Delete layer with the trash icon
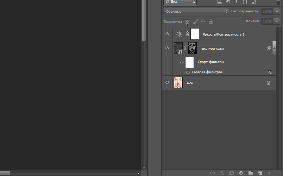This screenshot has height=176, width=283. pyautogui.click(x=270, y=173)
